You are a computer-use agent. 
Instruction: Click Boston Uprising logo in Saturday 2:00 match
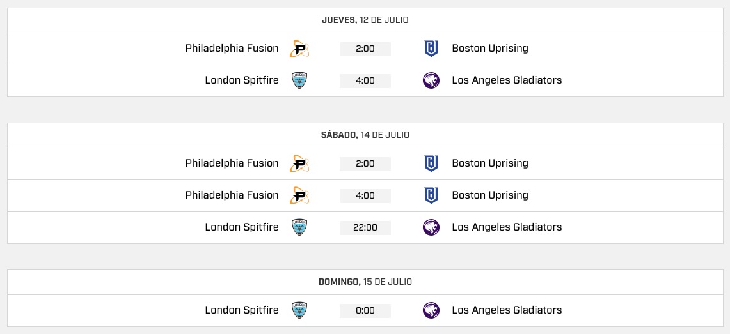[431, 163]
